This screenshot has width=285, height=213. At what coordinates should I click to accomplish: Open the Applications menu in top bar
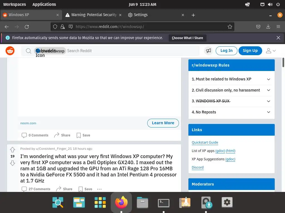tap(44, 4)
